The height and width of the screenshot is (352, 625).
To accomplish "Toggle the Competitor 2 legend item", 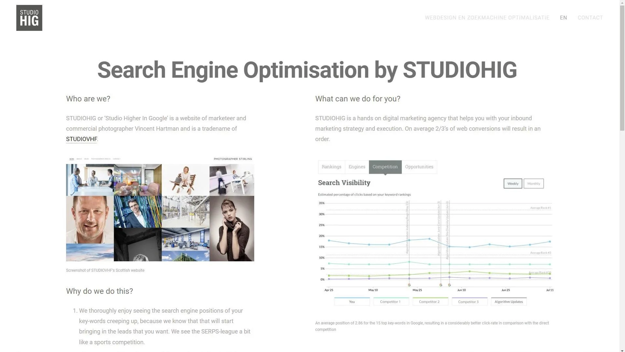I will (x=429, y=302).
